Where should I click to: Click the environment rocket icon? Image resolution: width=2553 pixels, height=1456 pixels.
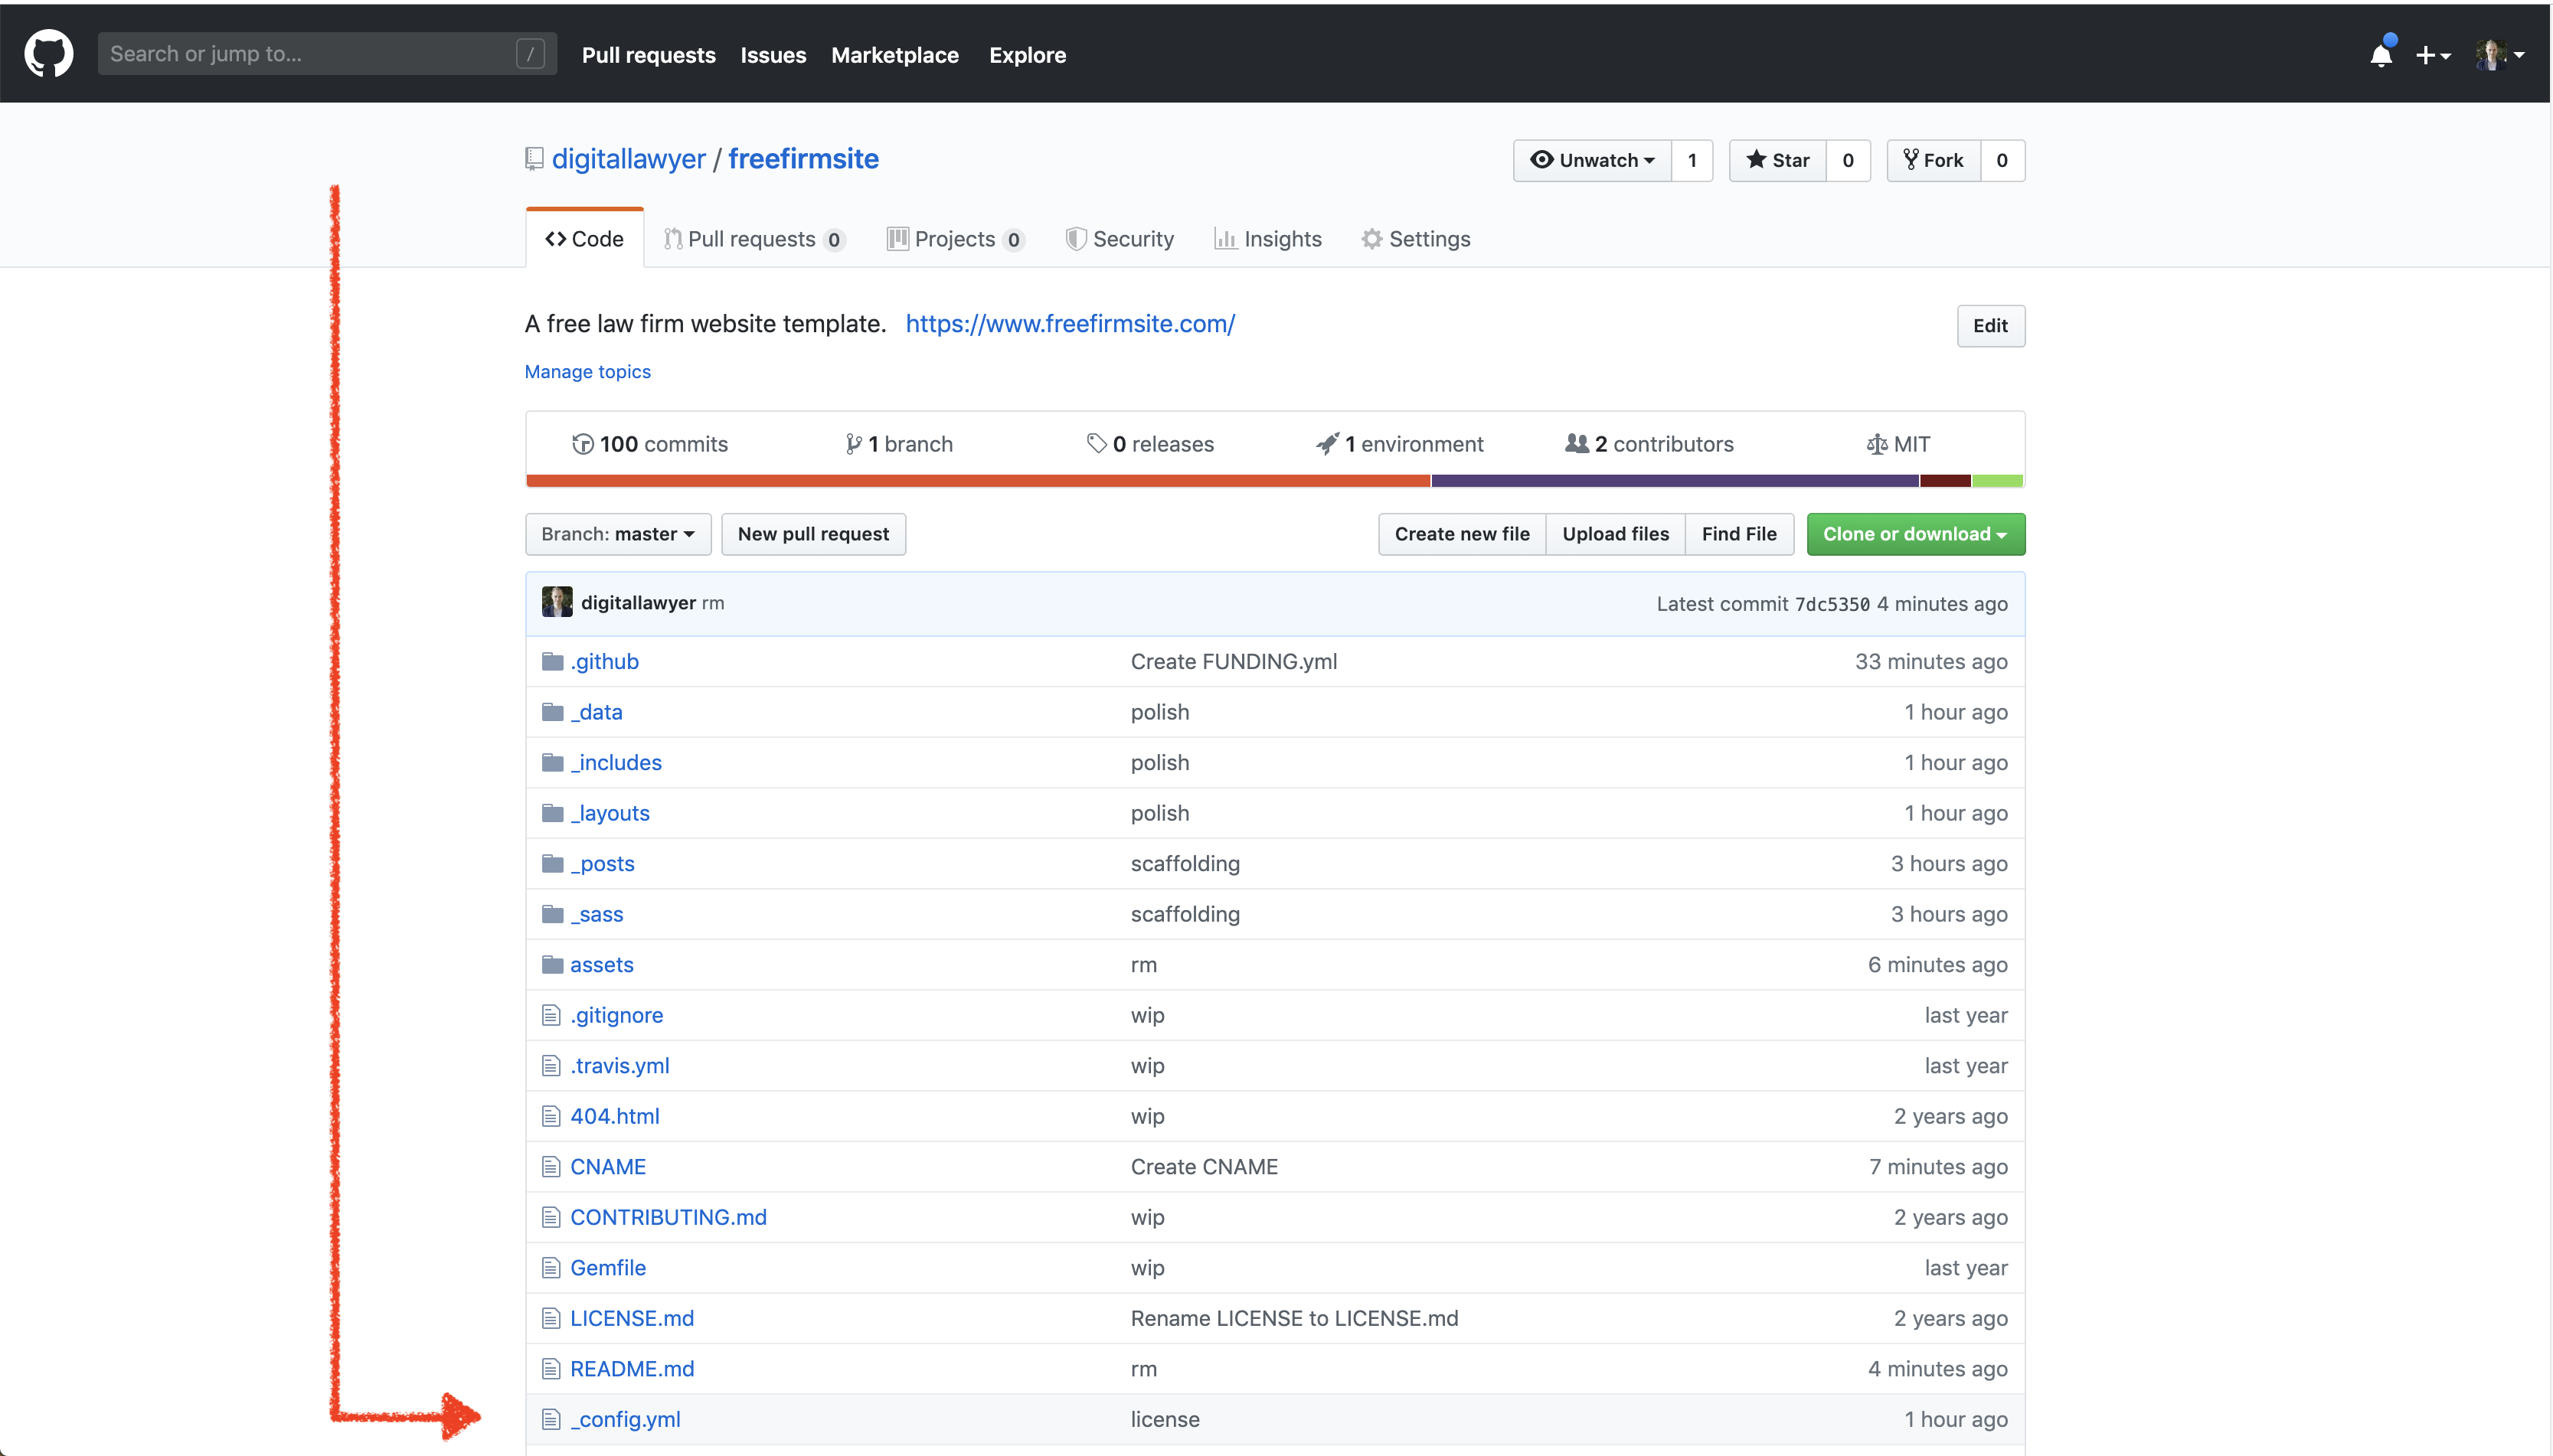1327,443
